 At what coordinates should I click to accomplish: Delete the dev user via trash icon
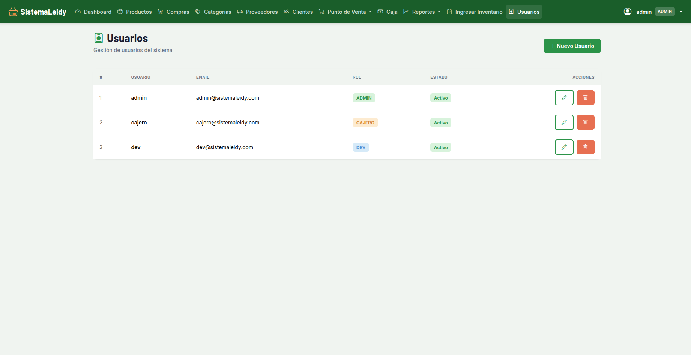[x=585, y=147]
